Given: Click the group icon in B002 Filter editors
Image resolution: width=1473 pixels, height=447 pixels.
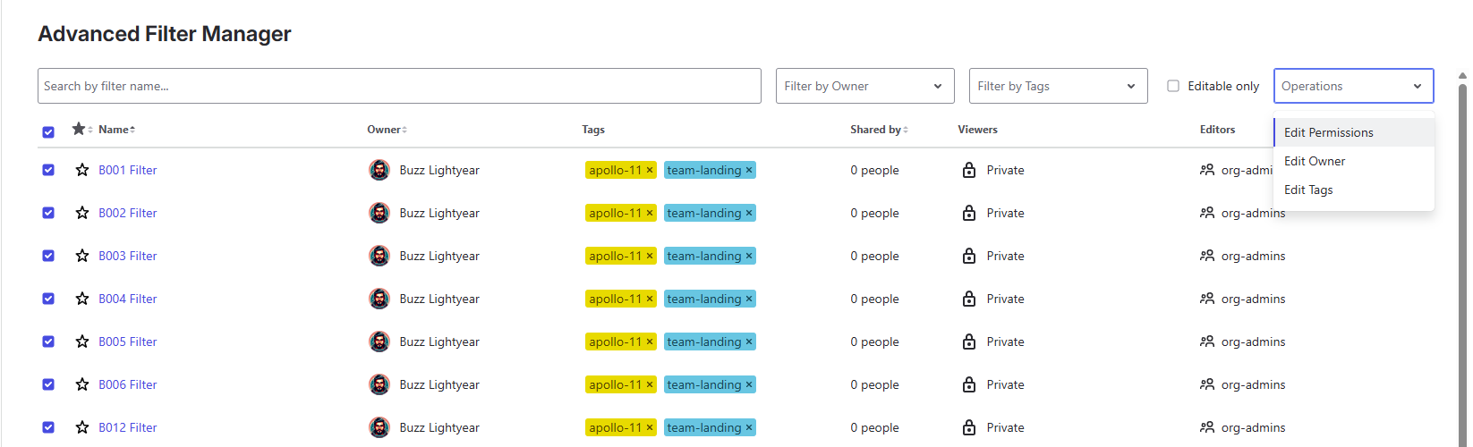Looking at the screenshot, I should pos(1207,213).
